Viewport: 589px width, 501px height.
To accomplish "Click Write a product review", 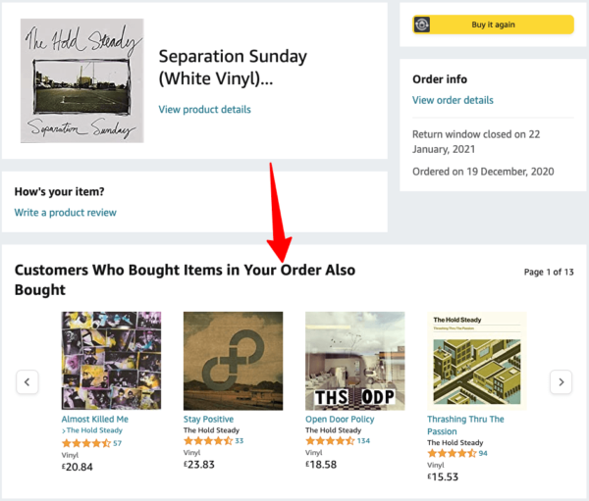I will tap(66, 212).
